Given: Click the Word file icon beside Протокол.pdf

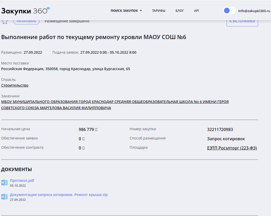Looking at the screenshot, I should [x=4, y=183].
